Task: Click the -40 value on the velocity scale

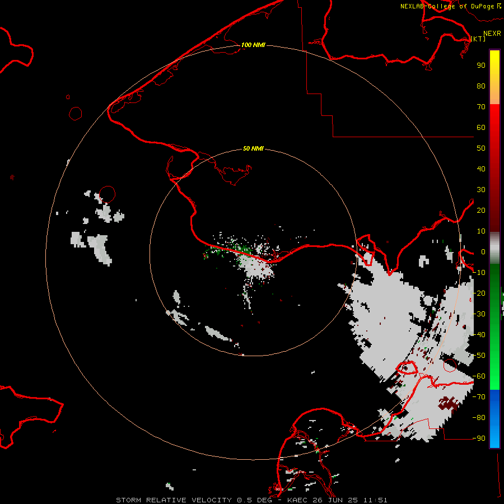Action: click(x=479, y=335)
